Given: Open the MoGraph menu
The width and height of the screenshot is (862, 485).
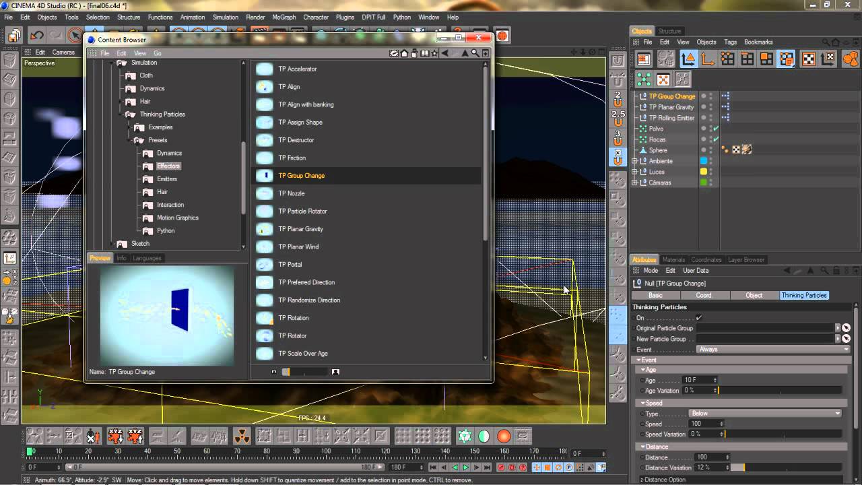Looking at the screenshot, I should tap(284, 18).
